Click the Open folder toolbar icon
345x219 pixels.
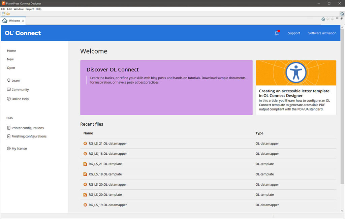(x=8, y=14)
